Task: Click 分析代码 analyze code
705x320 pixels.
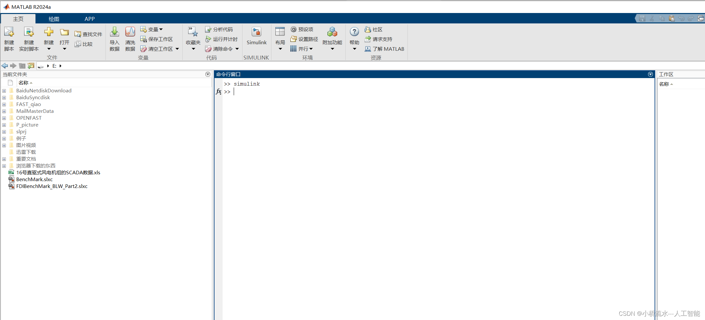Action: pyautogui.click(x=219, y=29)
